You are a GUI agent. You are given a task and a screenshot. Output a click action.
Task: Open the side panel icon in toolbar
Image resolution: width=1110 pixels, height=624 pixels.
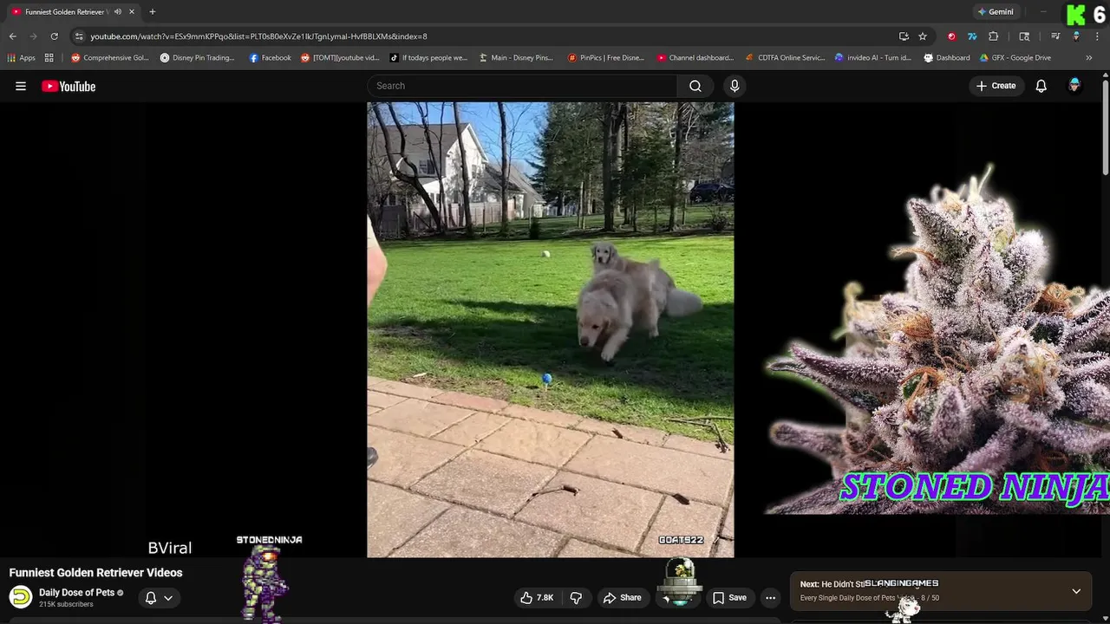[x=1024, y=36]
